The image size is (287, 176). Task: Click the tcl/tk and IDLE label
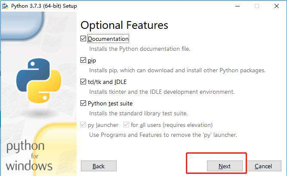point(107,82)
